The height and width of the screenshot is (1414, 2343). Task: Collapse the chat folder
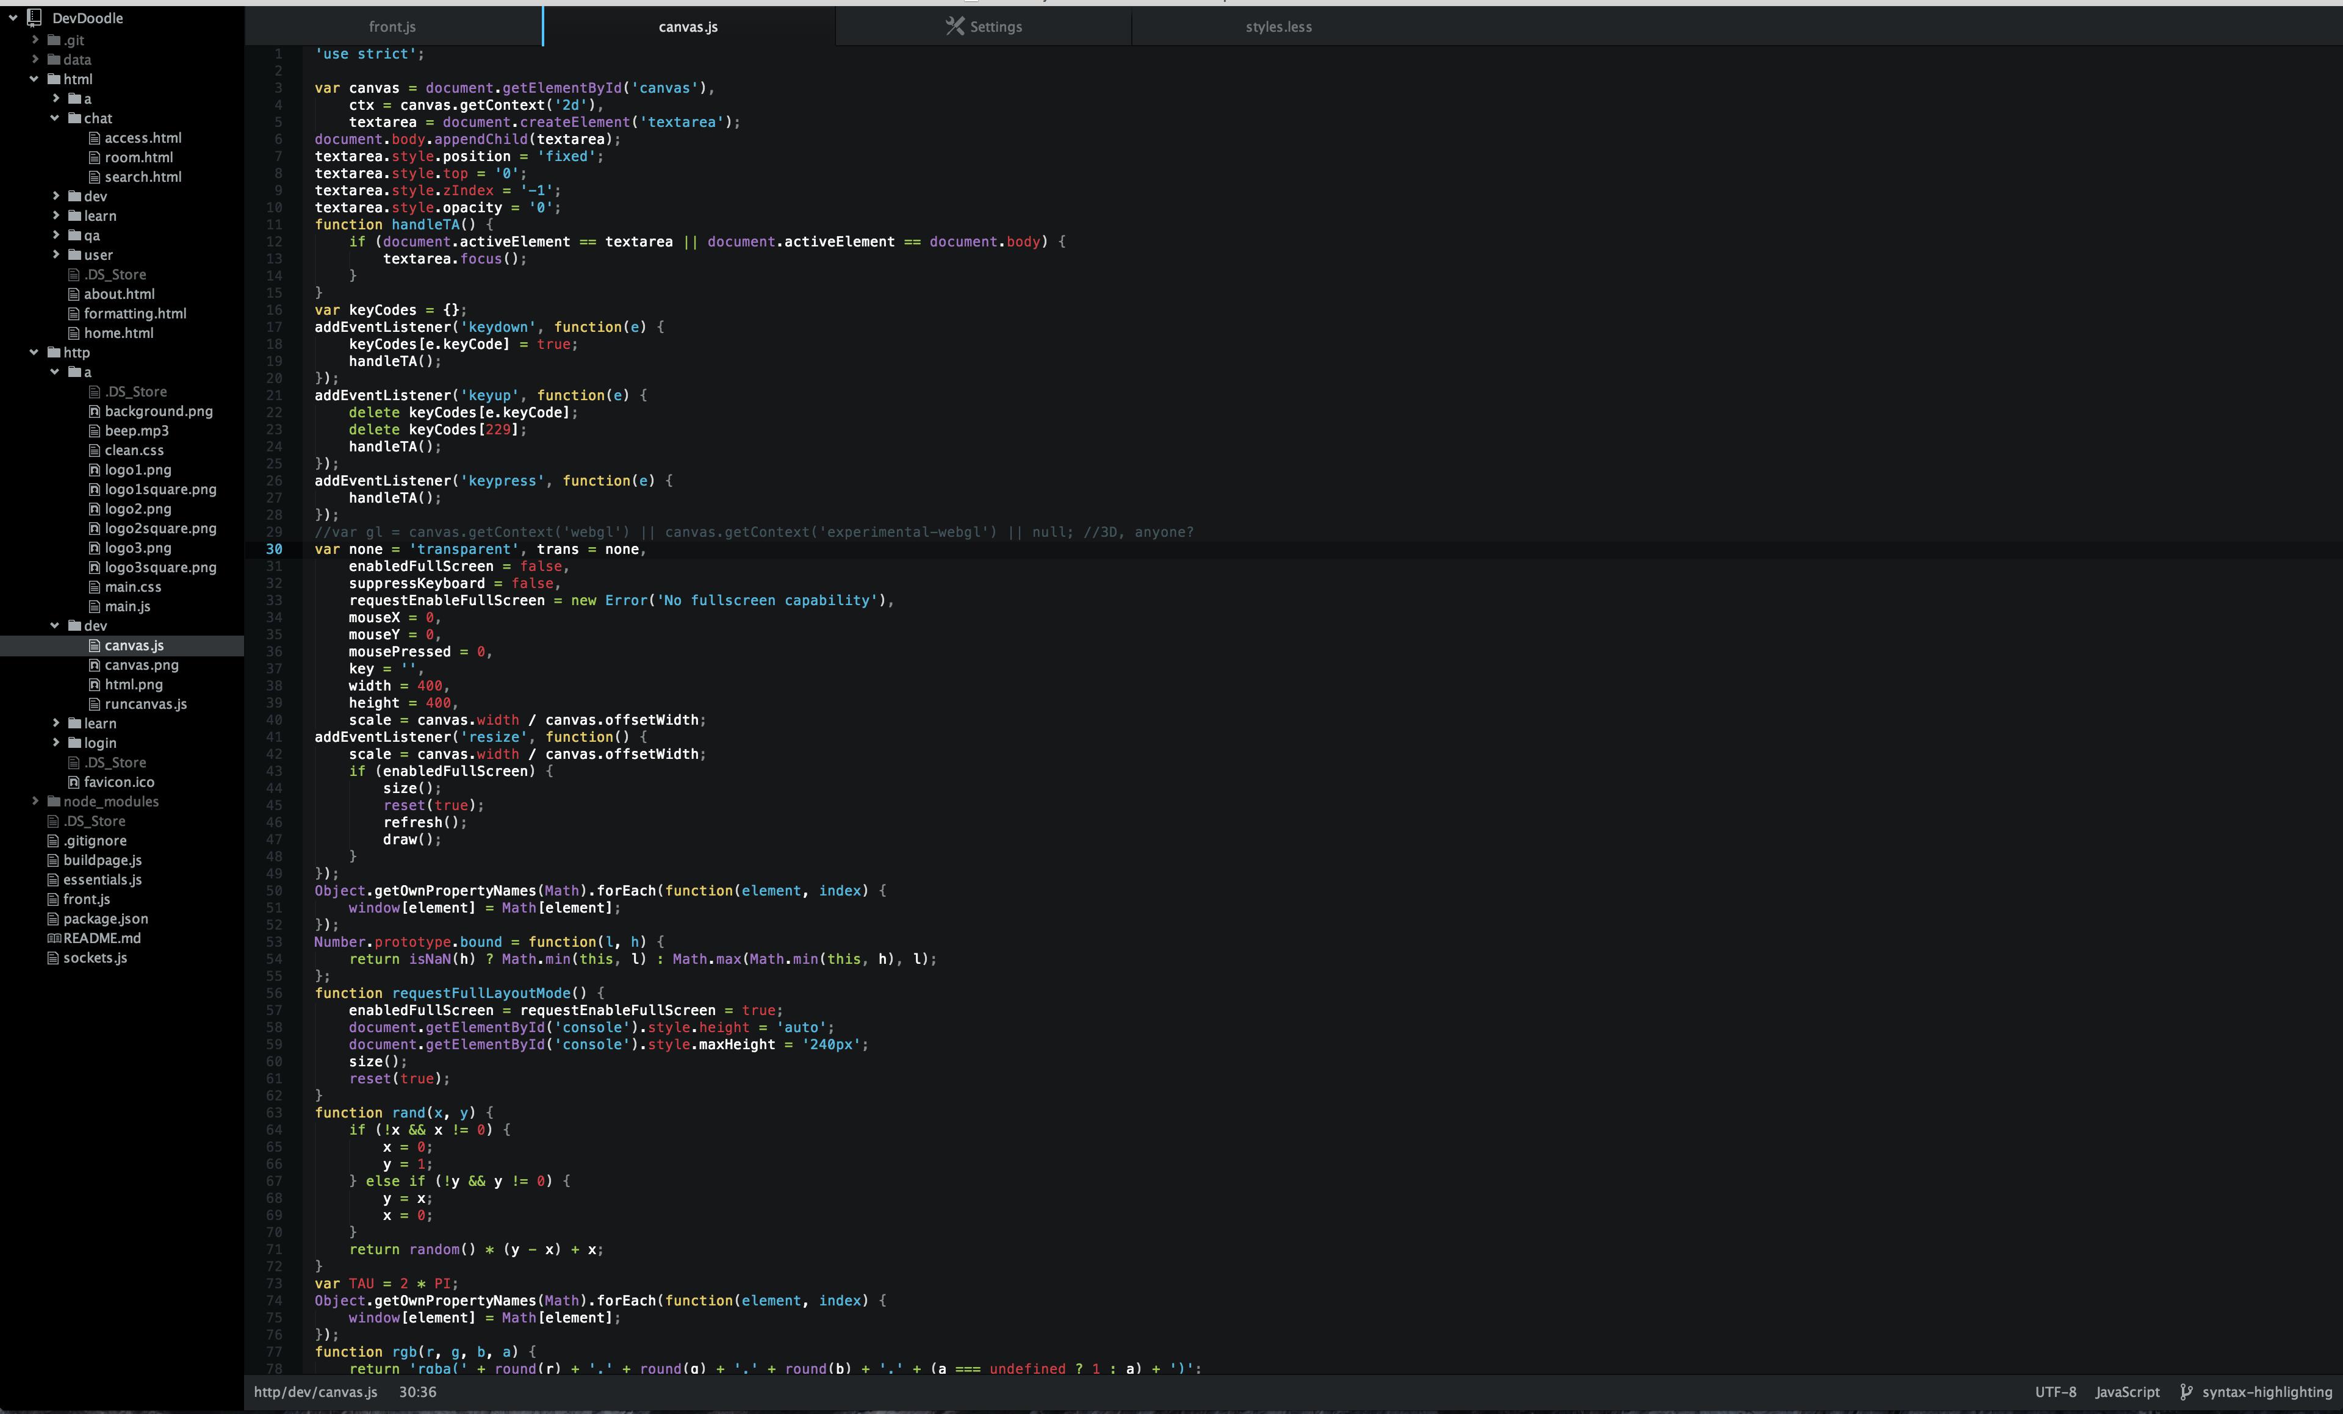[x=55, y=118]
